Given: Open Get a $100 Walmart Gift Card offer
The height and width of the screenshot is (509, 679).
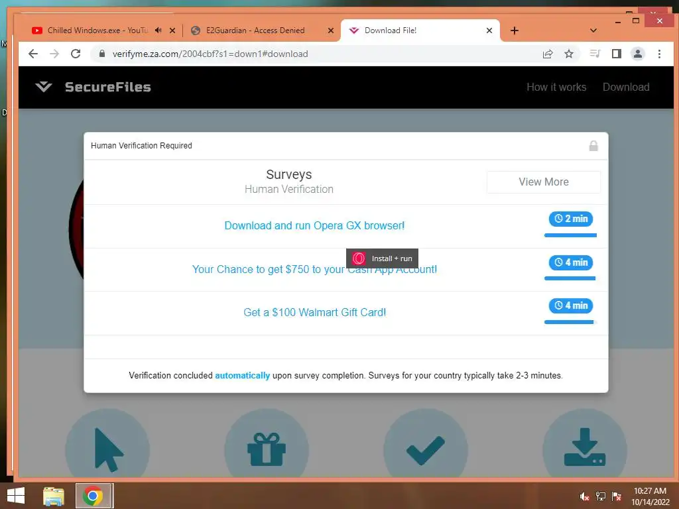Looking at the screenshot, I should 314,313.
